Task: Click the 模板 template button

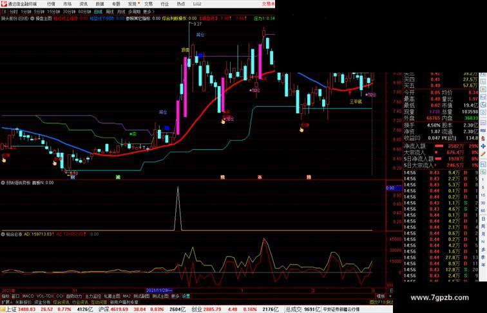Action: [381, 296]
